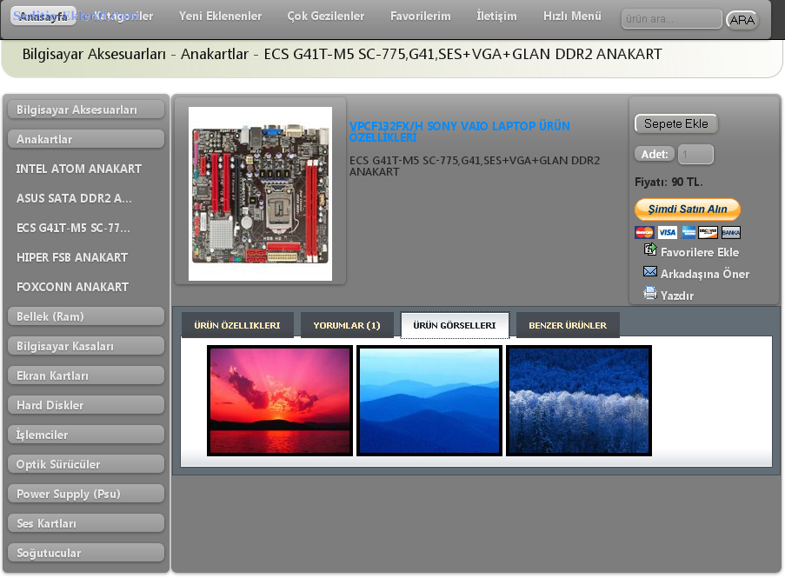The width and height of the screenshot is (785, 578).
Task: Select the ÜRÜN GÖRSELLERİ tab
Action: [455, 325]
